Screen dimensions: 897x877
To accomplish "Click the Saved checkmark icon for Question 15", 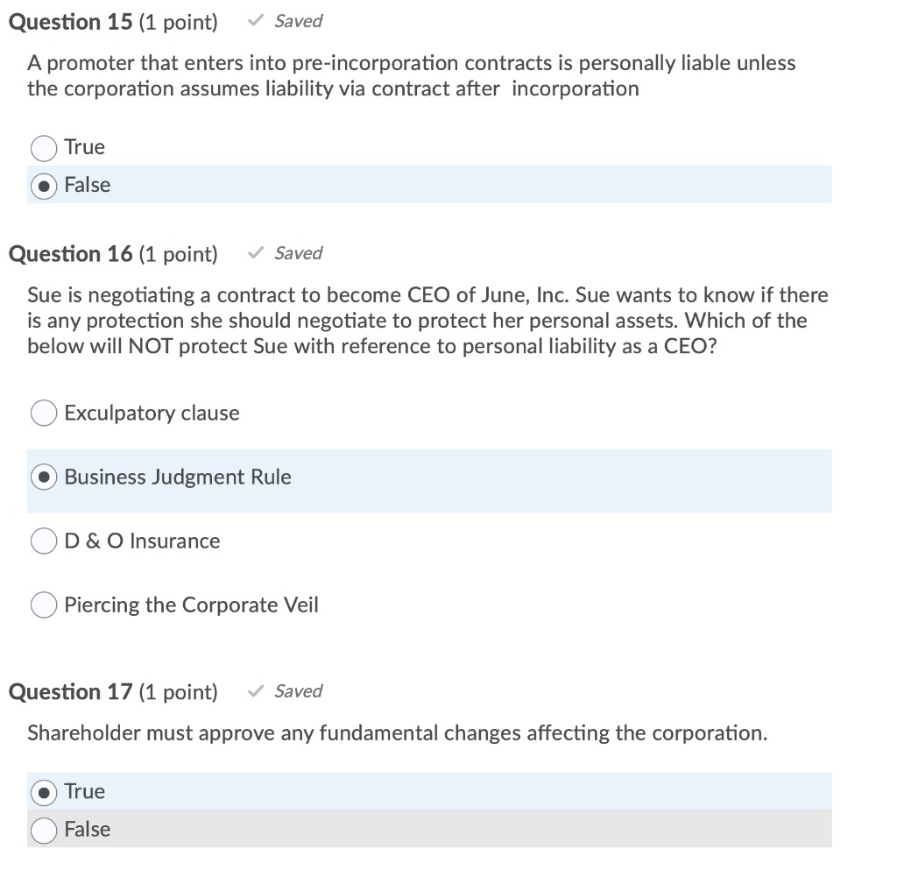I will tap(255, 20).
